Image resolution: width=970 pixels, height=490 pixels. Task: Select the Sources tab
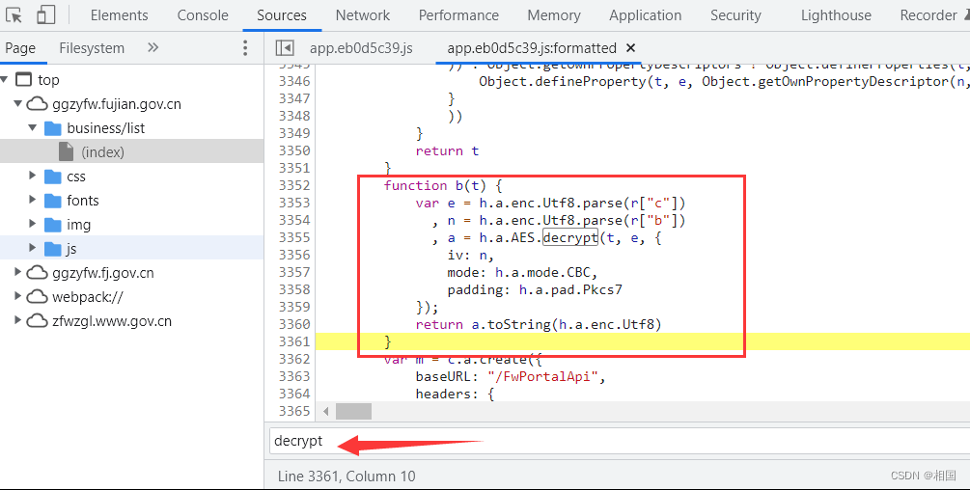[282, 15]
